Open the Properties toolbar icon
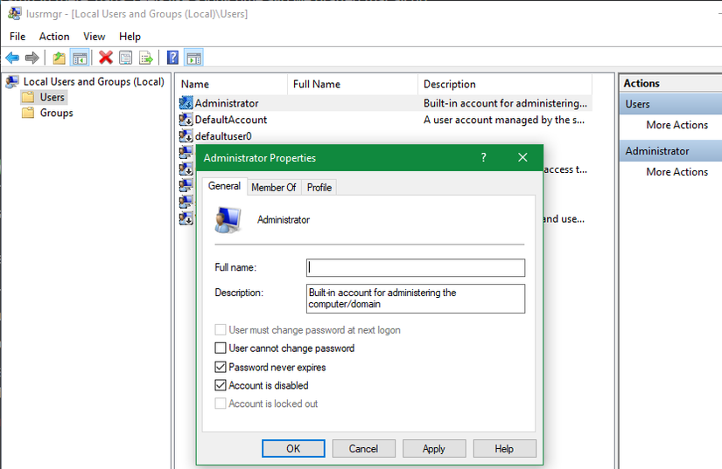The image size is (722, 469). [x=125, y=58]
